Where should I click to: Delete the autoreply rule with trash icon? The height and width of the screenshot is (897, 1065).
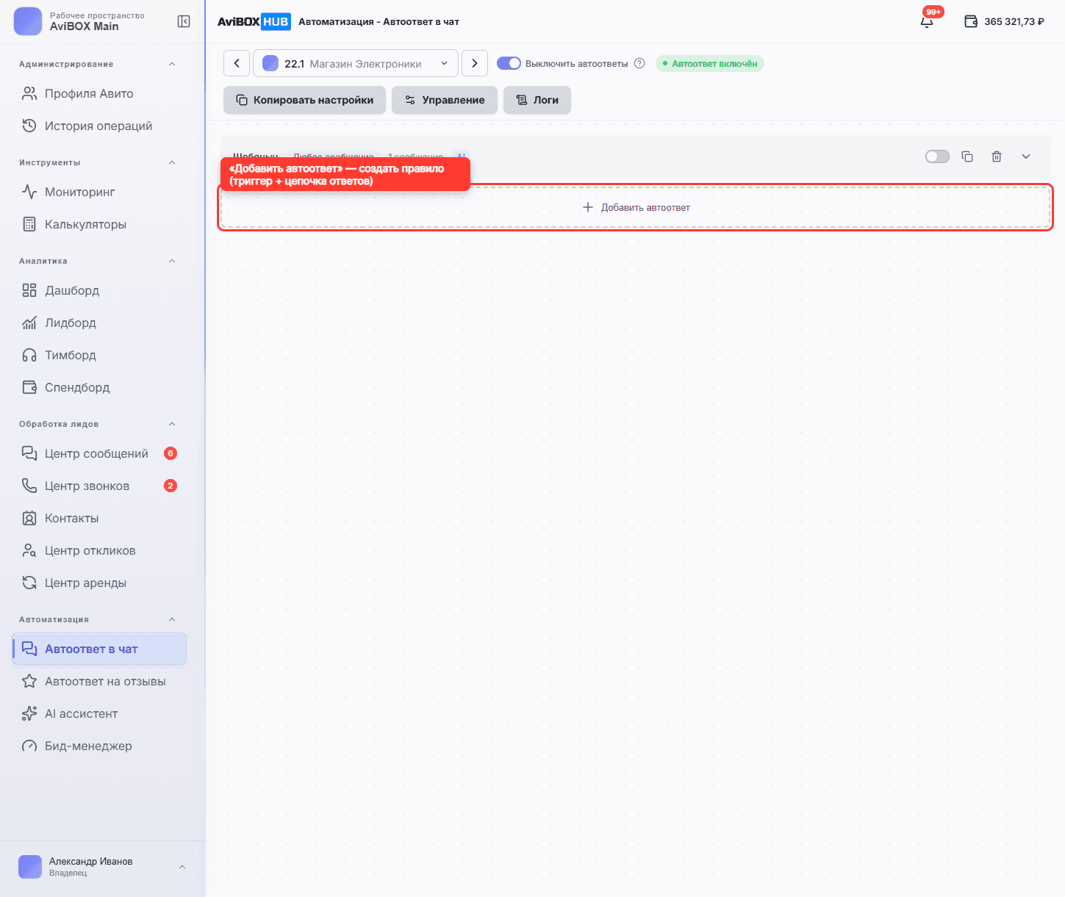click(997, 156)
